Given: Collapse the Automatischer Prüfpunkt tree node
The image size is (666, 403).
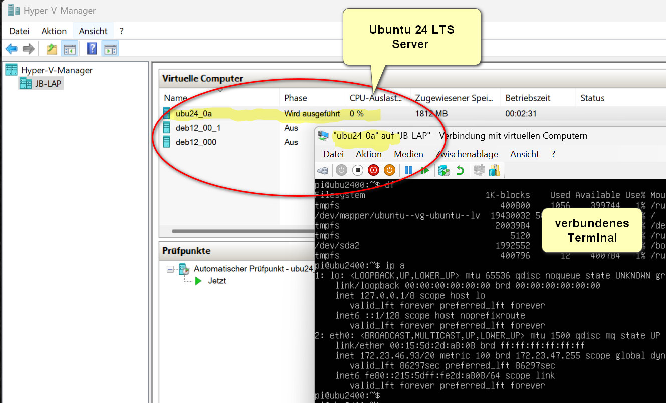Looking at the screenshot, I should tap(170, 269).
